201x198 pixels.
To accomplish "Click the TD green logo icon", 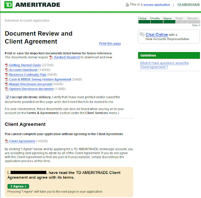I will click(x=9, y=5).
